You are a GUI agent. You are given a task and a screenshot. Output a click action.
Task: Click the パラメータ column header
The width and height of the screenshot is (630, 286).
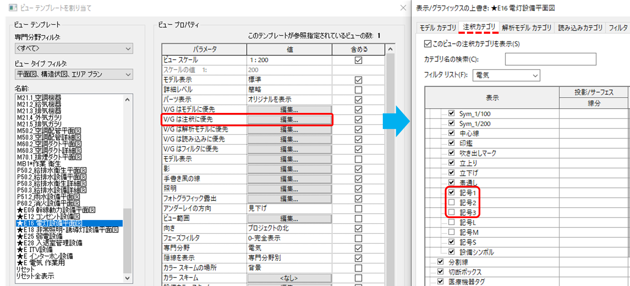pyautogui.click(x=205, y=49)
